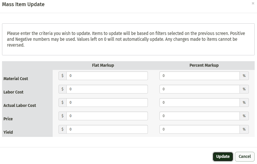
Task: Click the Material Cost flat markup field
Action: [x=107, y=76]
